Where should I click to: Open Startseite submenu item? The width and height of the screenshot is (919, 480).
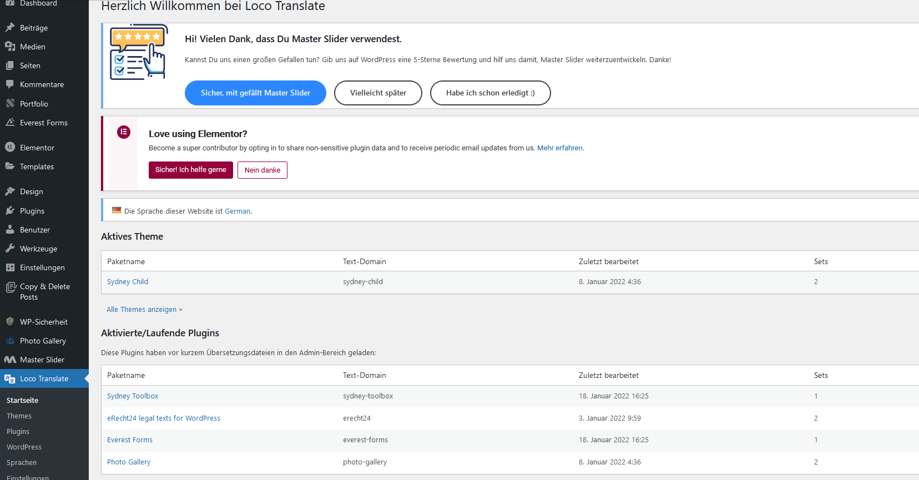point(22,400)
